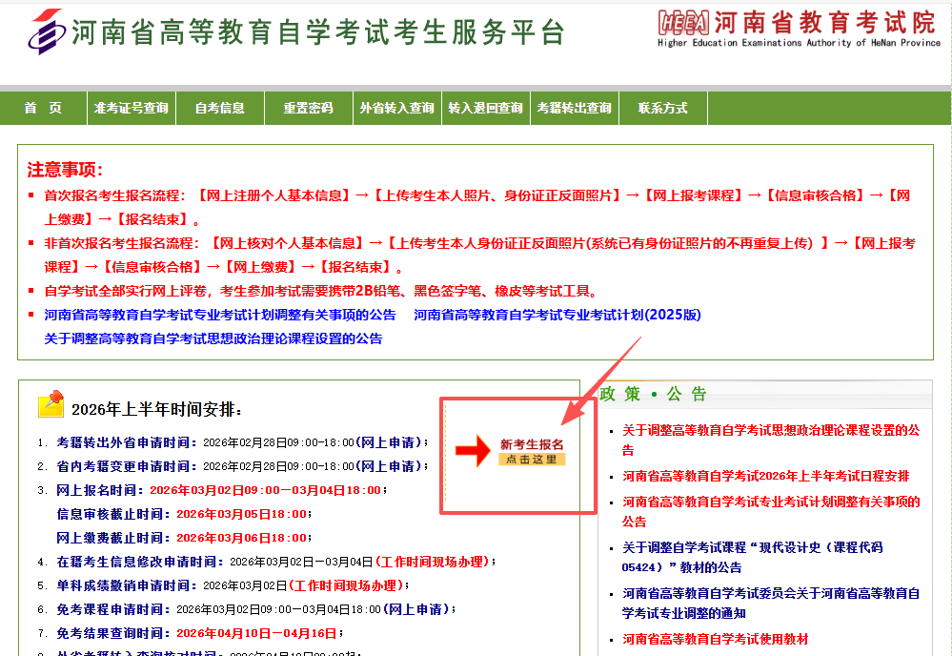Click the yellow sticky-note pin icon

coord(51,404)
